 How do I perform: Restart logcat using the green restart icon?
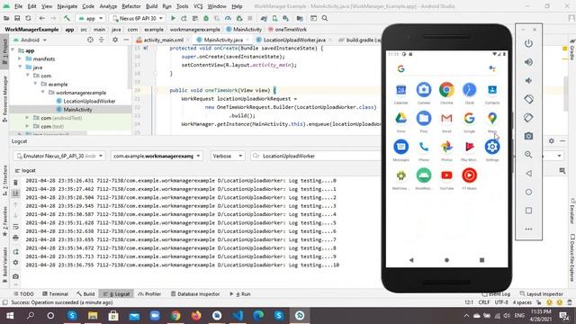(15, 252)
